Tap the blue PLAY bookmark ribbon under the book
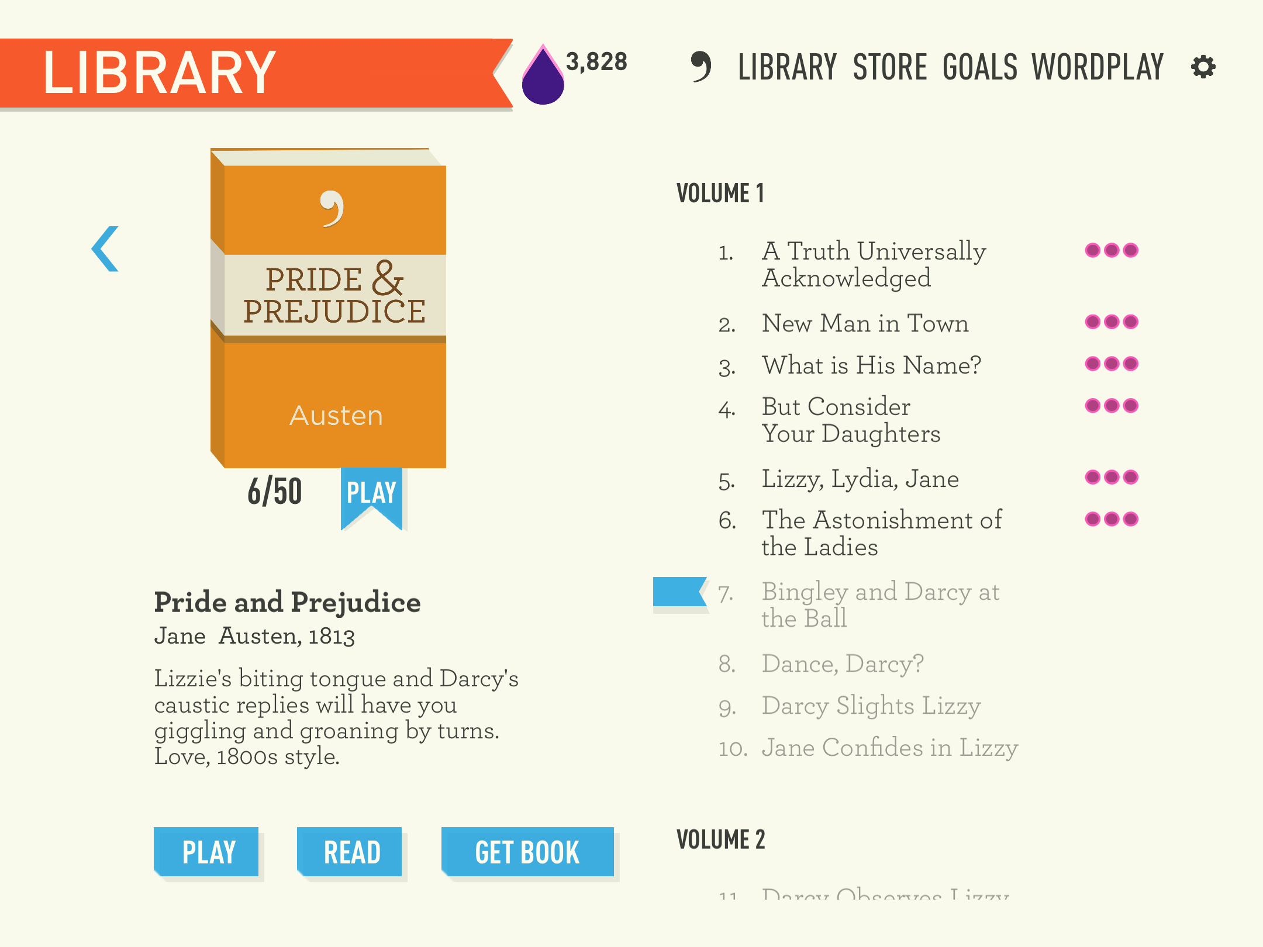This screenshot has width=1263, height=947. [x=371, y=494]
